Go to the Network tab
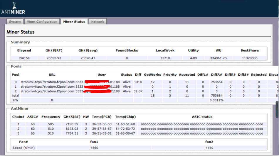This screenshot has height=156, width=279. click(98, 22)
